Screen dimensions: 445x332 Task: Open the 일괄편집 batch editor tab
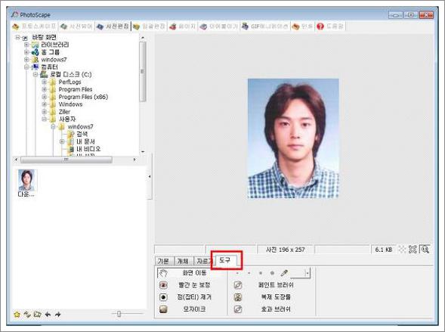pyautogui.click(x=149, y=26)
